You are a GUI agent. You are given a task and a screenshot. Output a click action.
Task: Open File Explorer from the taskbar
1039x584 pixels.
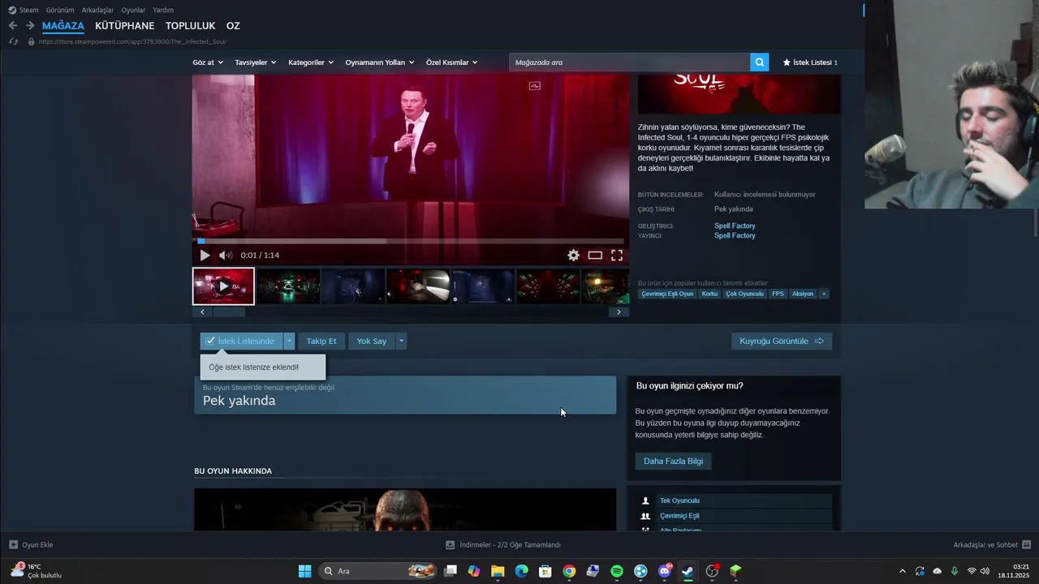click(498, 571)
